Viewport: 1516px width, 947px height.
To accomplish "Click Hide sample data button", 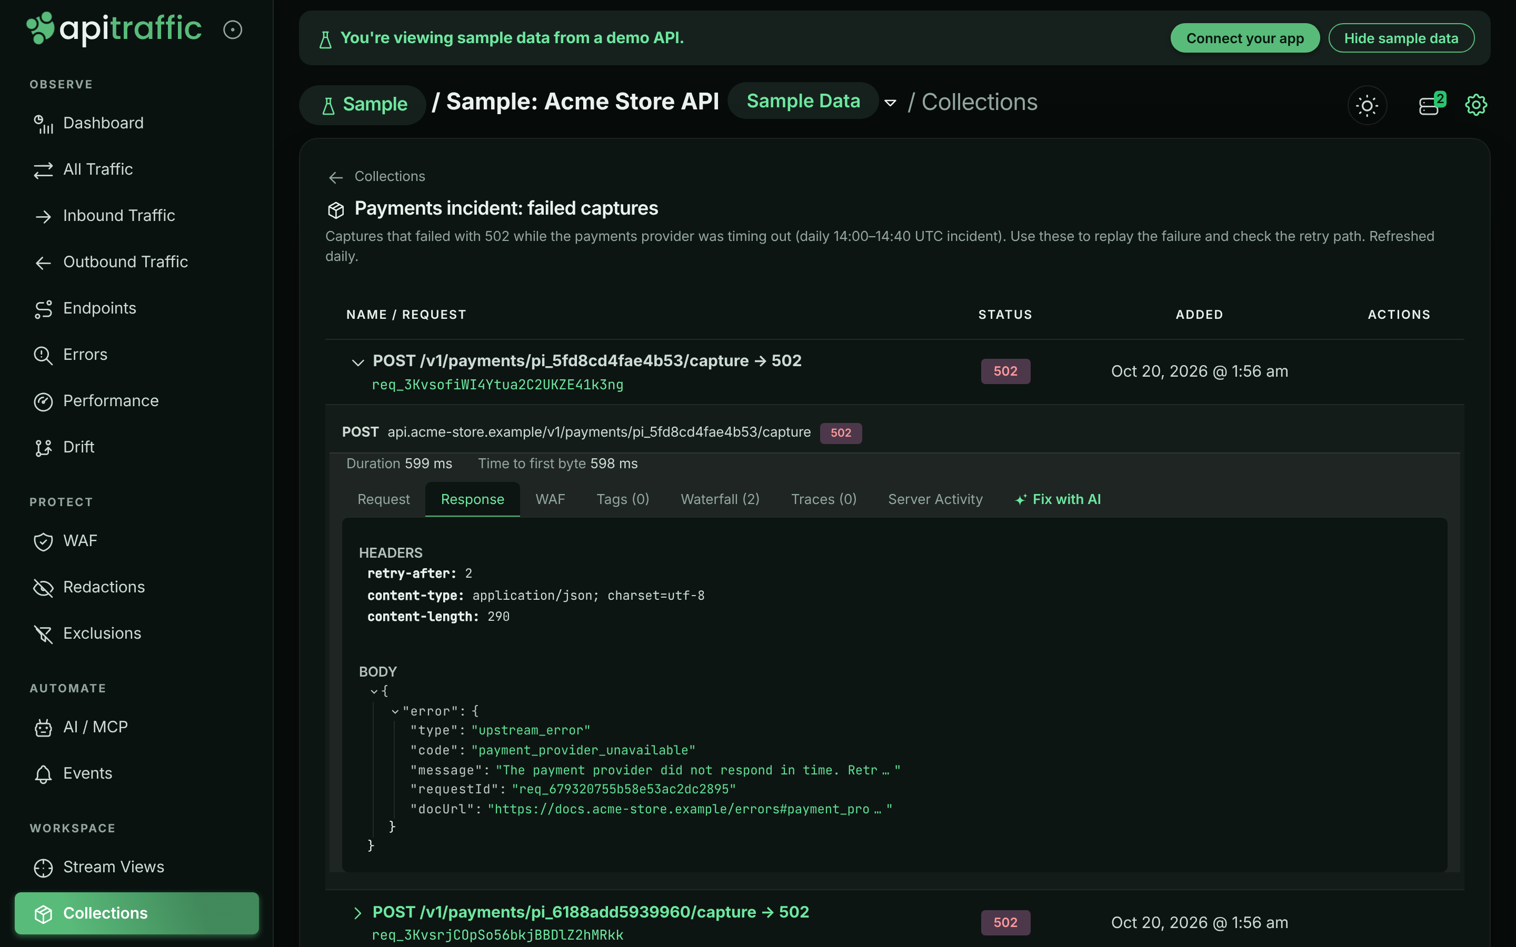I will (1401, 38).
